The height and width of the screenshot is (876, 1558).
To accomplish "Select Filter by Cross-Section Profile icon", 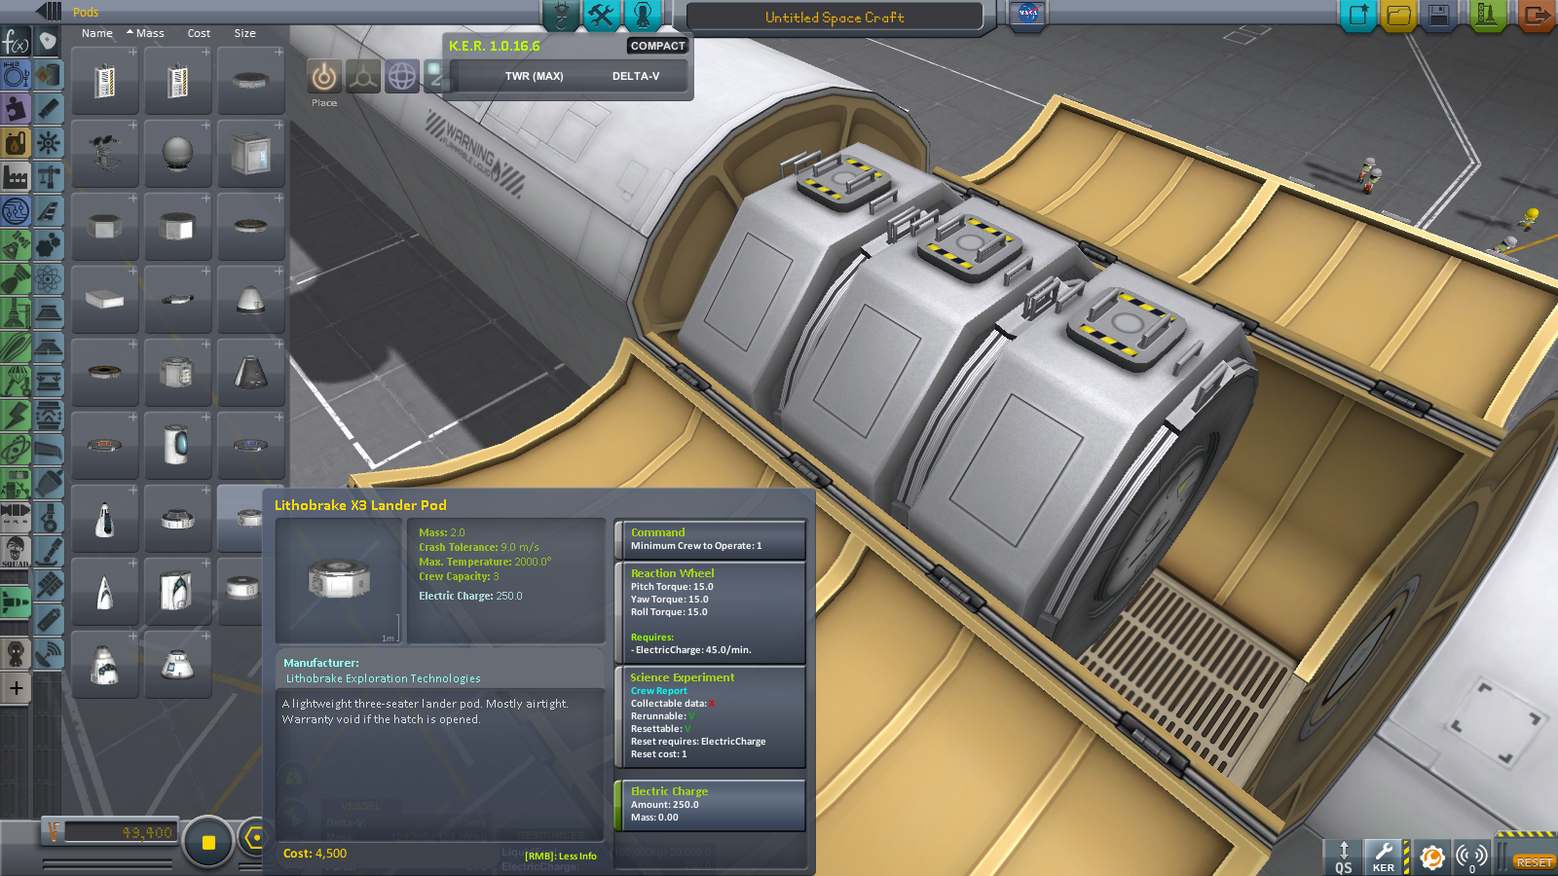I will (16, 75).
